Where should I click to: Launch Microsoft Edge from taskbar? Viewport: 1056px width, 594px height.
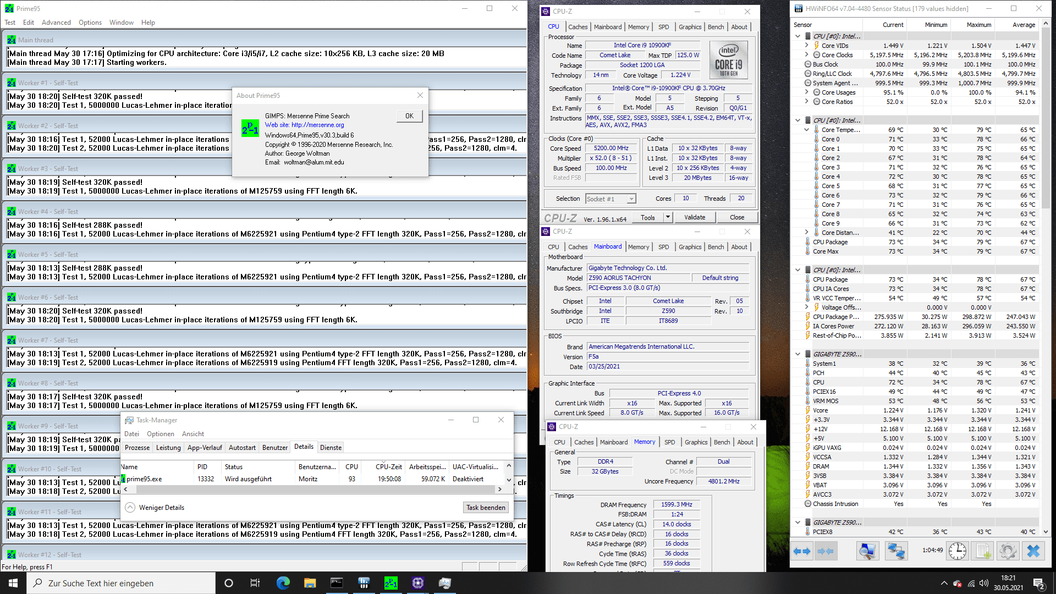pos(283,583)
